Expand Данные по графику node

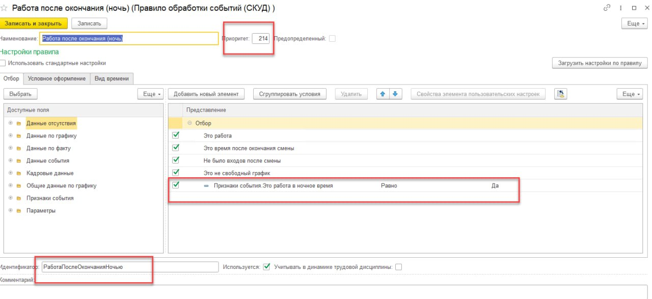(x=10, y=136)
